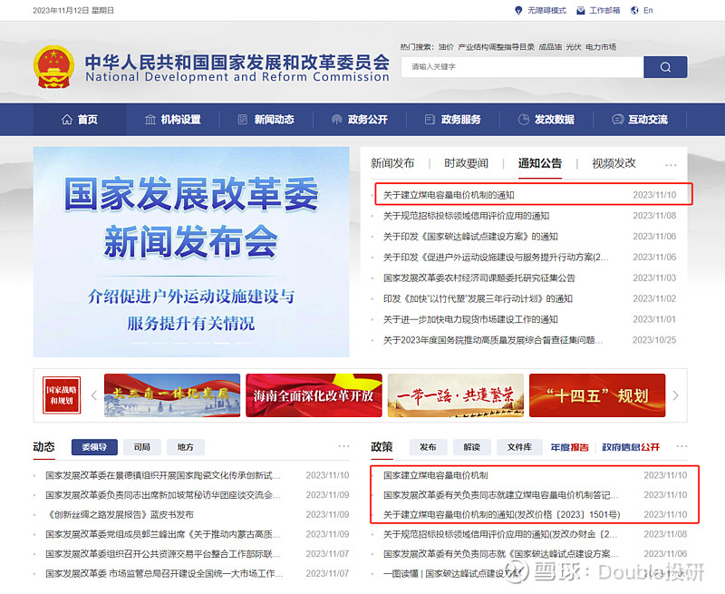The image size is (725, 594).
Task: Click the home icon beside 首页
Action: tap(67, 120)
